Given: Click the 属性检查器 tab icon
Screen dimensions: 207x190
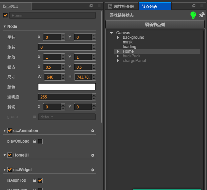Looking at the screenshot, I should point(110,6).
